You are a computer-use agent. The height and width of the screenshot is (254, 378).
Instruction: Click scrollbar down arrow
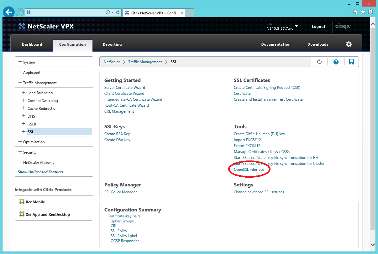(x=373, y=245)
